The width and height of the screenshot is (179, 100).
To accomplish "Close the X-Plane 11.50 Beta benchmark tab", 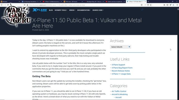I will (x=61, y=2).
